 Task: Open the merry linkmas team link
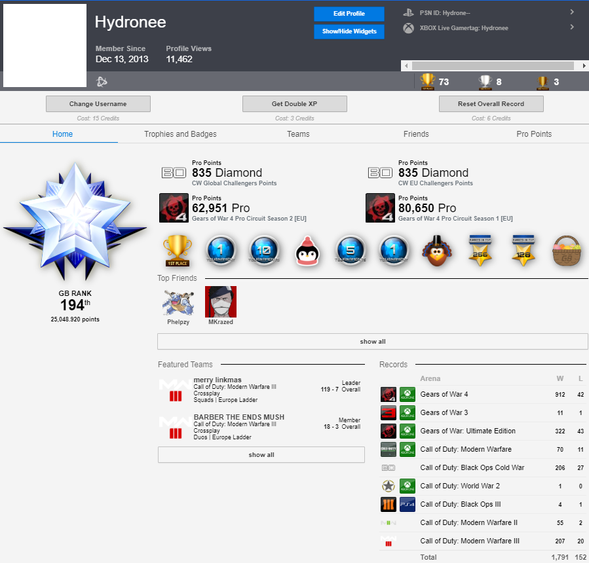[218, 380]
